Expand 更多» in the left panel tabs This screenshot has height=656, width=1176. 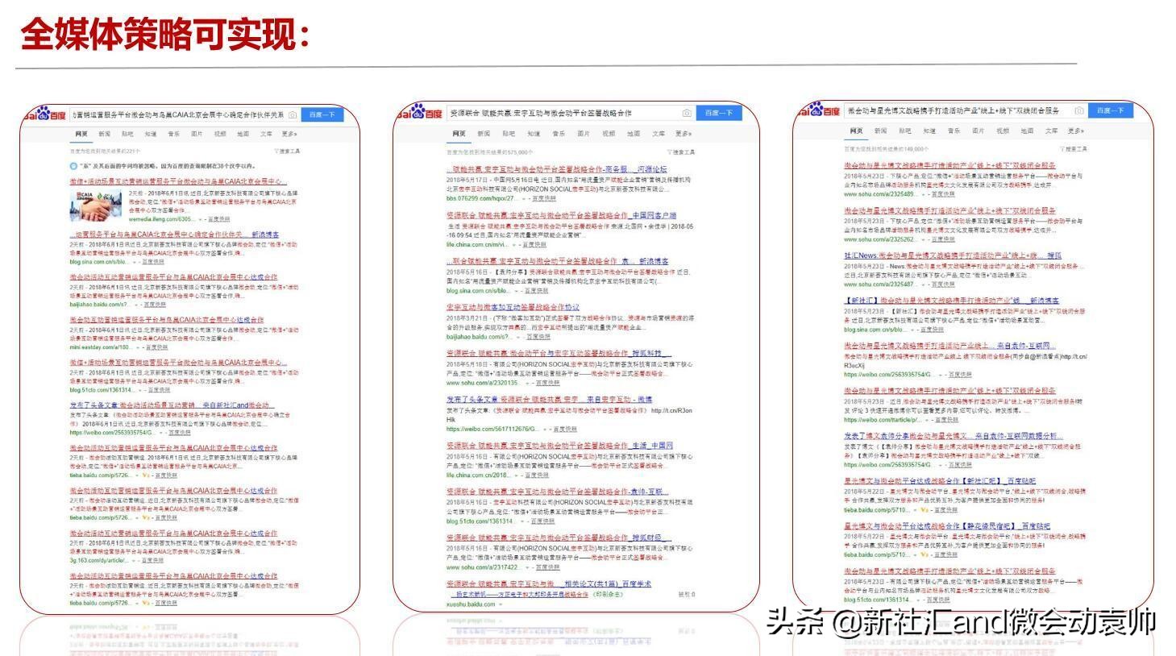(290, 134)
